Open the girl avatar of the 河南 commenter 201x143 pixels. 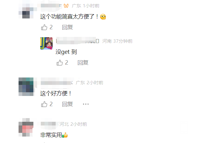pyautogui.click(x=46, y=43)
